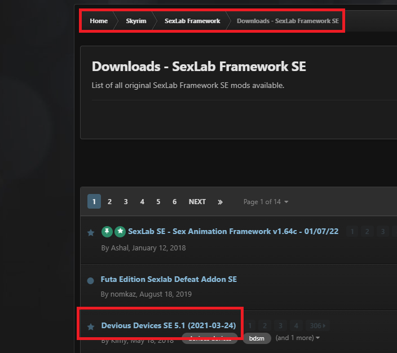Open the Skyrim breadcrumb

pyautogui.click(x=136, y=21)
